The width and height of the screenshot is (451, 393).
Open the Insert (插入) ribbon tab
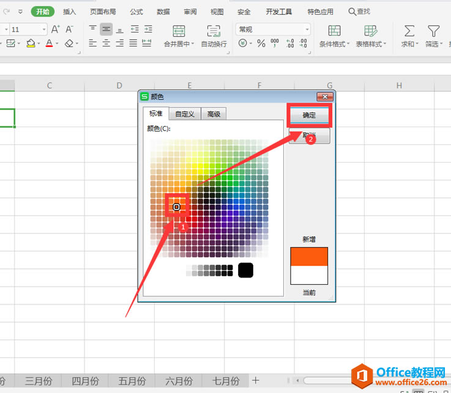(x=69, y=12)
